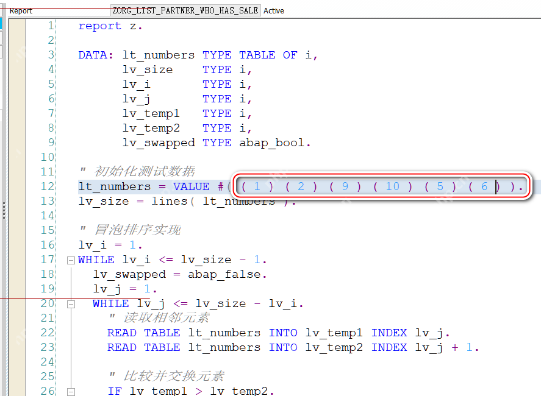Click the Active status text
The width and height of the screenshot is (541, 396).
[274, 11]
